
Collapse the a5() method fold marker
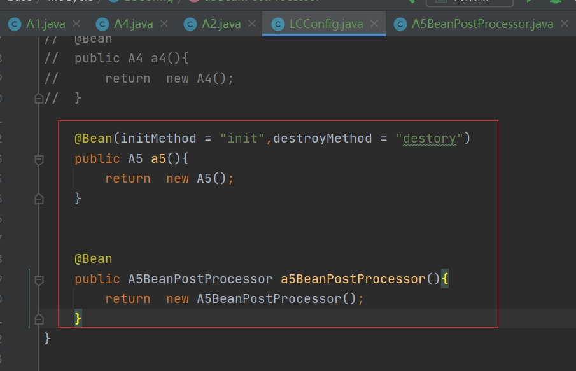click(39, 160)
